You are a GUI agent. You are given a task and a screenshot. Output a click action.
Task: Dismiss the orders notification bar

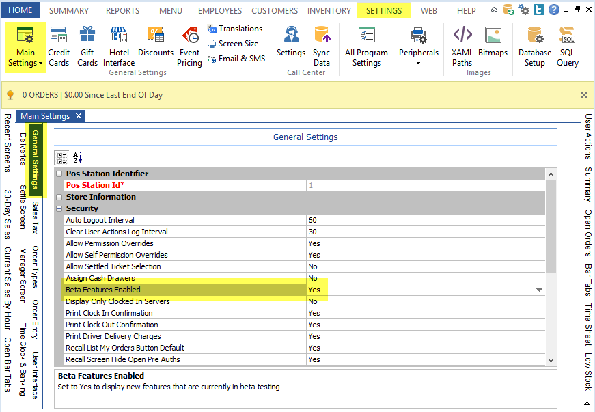(x=584, y=95)
